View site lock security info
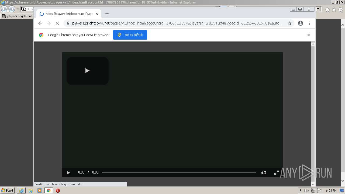 [x=68, y=23]
